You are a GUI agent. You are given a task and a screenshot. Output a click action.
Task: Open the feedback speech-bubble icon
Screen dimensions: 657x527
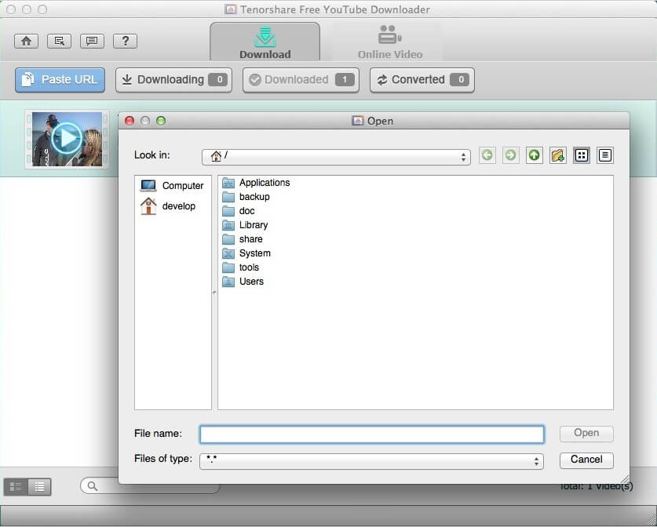[x=92, y=41]
